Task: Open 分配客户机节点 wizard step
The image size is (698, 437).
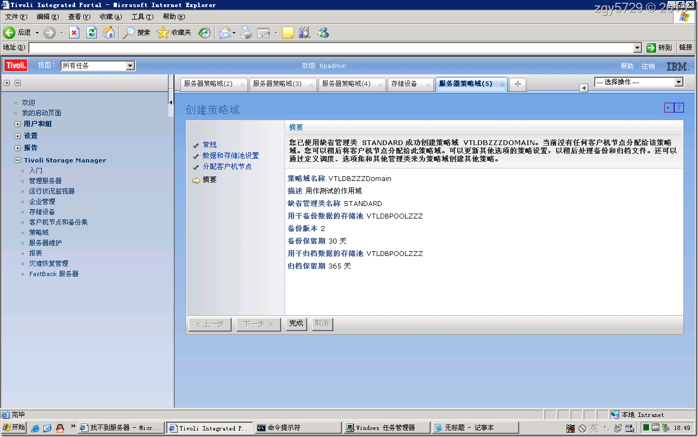Action: coord(227,167)
